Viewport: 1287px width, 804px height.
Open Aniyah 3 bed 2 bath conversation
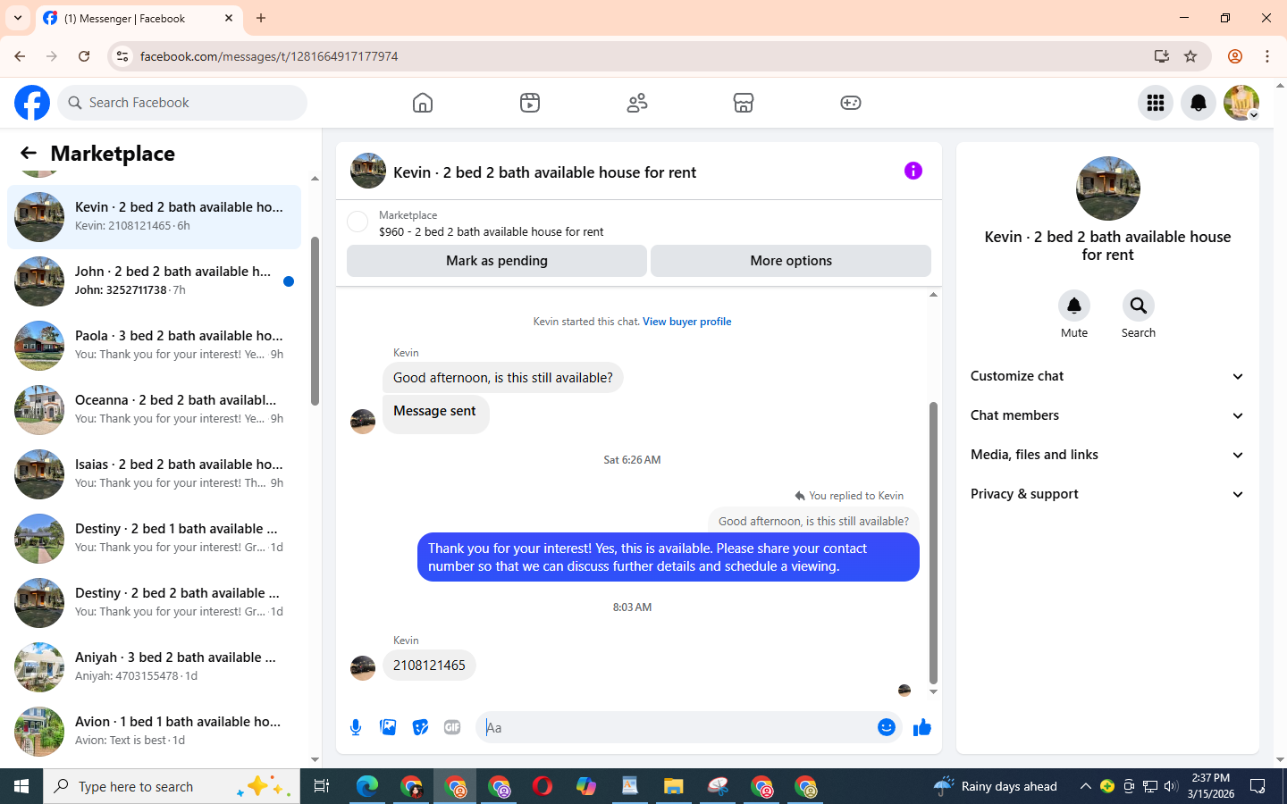(154, 667)
